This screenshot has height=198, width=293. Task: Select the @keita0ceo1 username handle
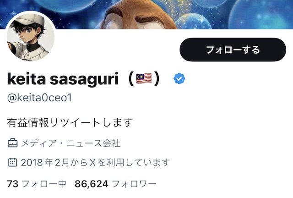click(39, 98)
